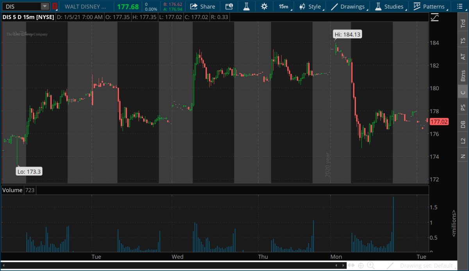
Task: Click the time axis expand arrows icon
Action: point(351,266)
